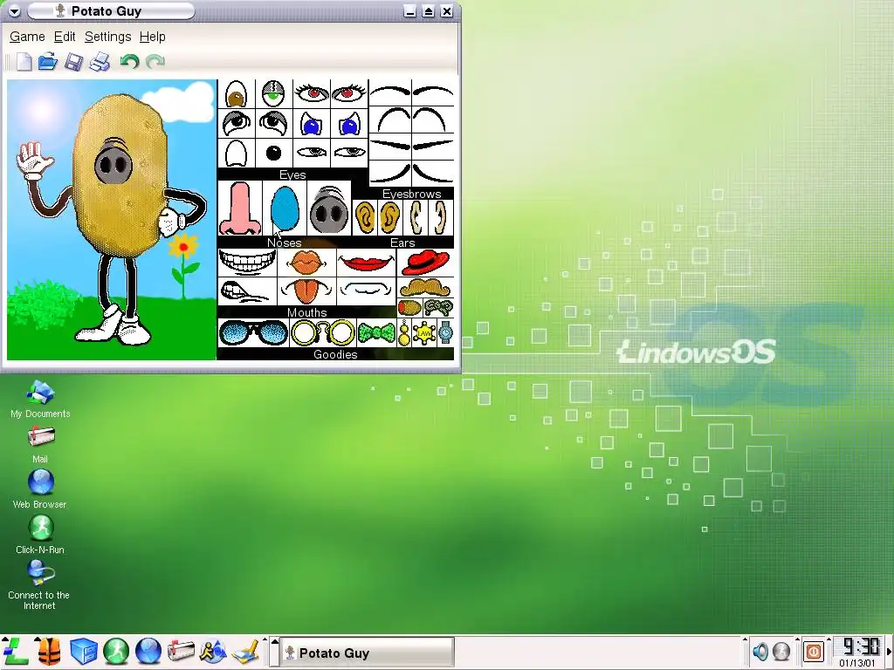This screenshot has width=894, height=670.
Task: Select the red smiling lips mouth
Action: pos(366,263)
